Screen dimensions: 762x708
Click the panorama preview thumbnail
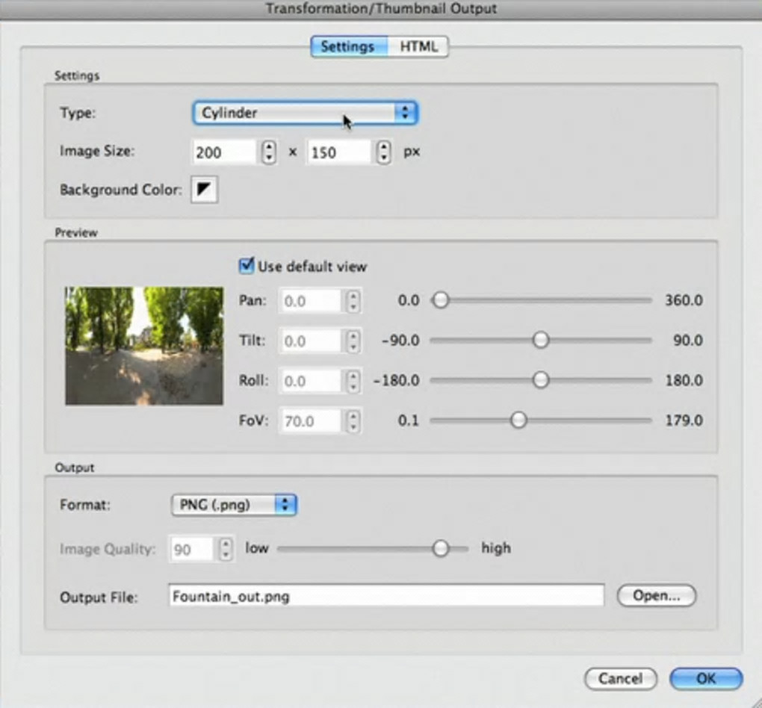(144, 346)
